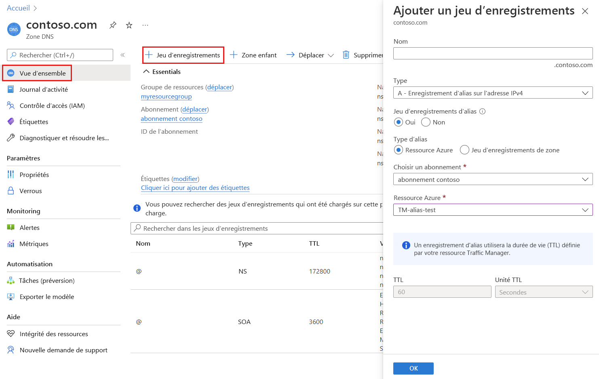Open Verrous lock settings

tap(30, 191)
